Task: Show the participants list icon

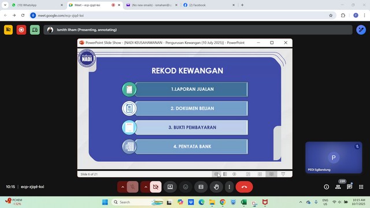Action: [338, 187]
